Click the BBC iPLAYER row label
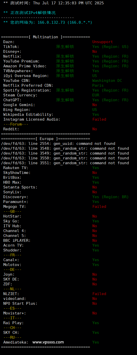The width and height of the screenshot is (137, 355). 17,240
